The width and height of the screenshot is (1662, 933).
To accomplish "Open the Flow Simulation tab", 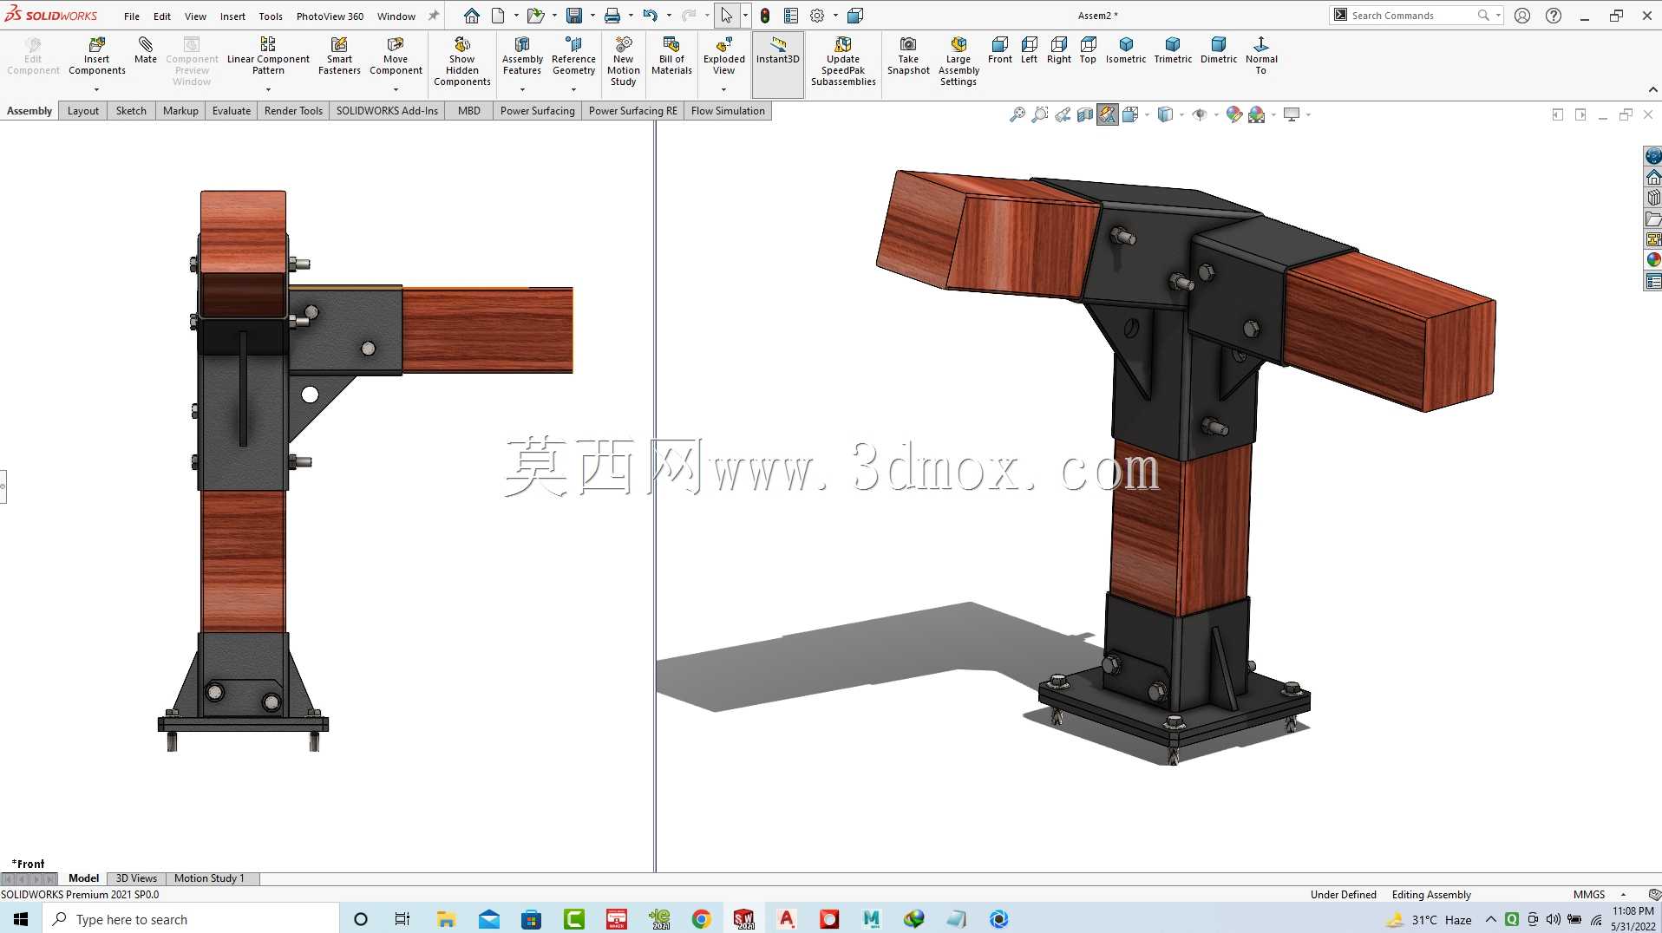I will click(x=728, y=111).
